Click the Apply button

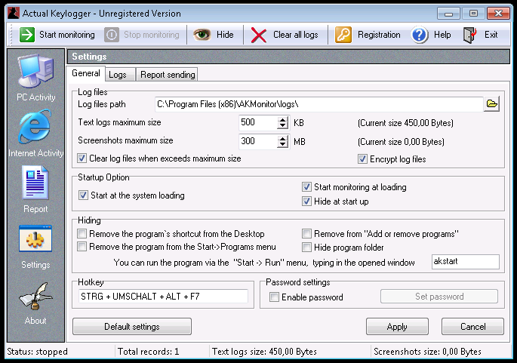click(397, 327)
